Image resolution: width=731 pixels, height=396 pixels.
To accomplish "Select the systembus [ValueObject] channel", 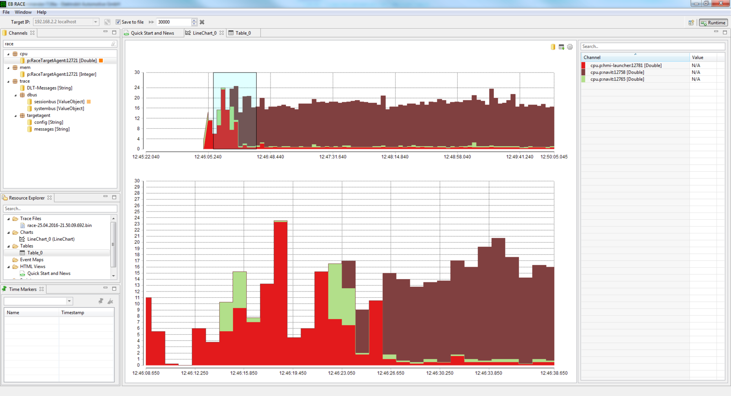I will pos(59,108).
